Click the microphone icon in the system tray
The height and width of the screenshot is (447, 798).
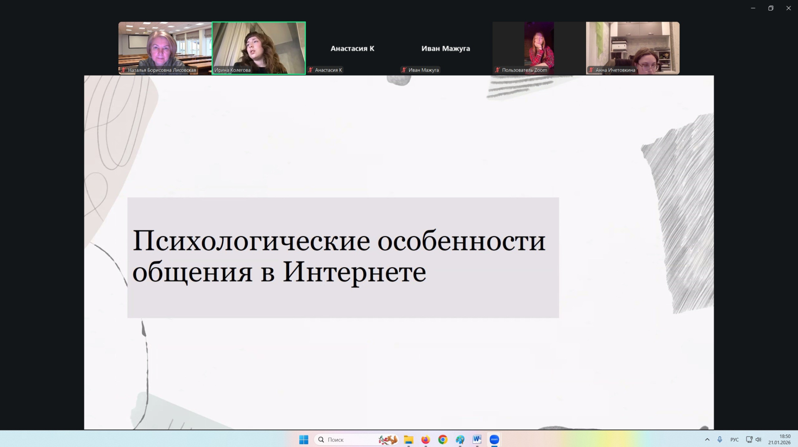[x=720, y=440]
